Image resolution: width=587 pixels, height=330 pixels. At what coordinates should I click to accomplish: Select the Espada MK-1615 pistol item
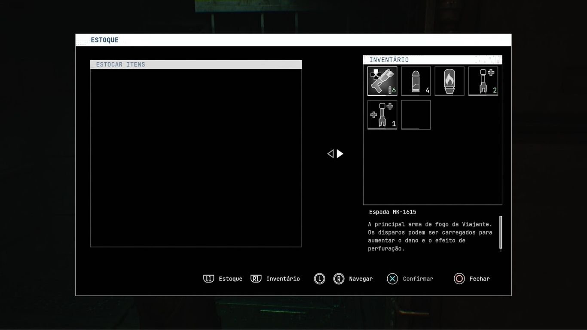pyautogui.click(x=382, y=81)
